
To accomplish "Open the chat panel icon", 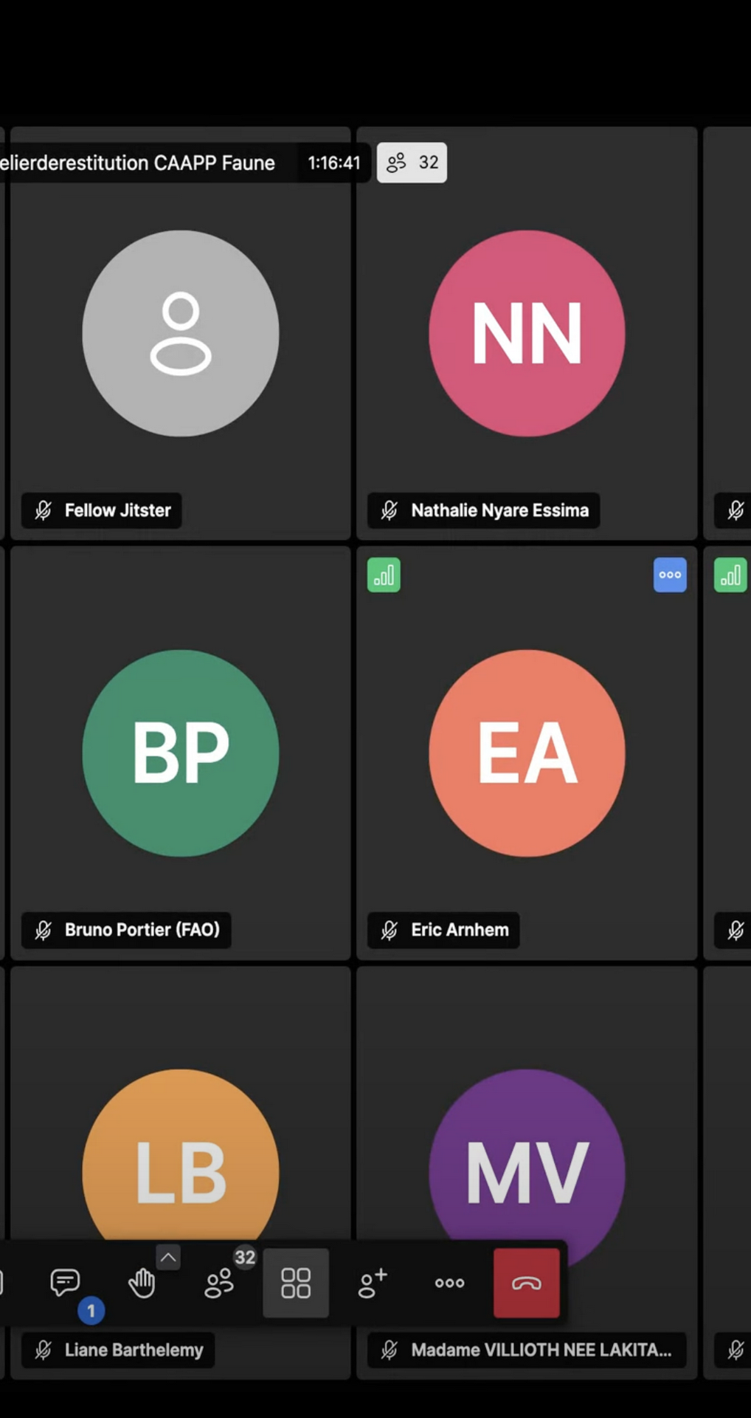I will tap(65, 1283).
